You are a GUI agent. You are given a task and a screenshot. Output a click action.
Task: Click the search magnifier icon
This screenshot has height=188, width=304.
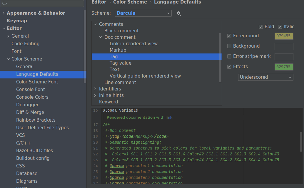pos(4,4)
